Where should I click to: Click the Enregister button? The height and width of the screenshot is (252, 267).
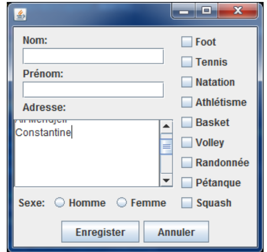click(x=100, y=232)
